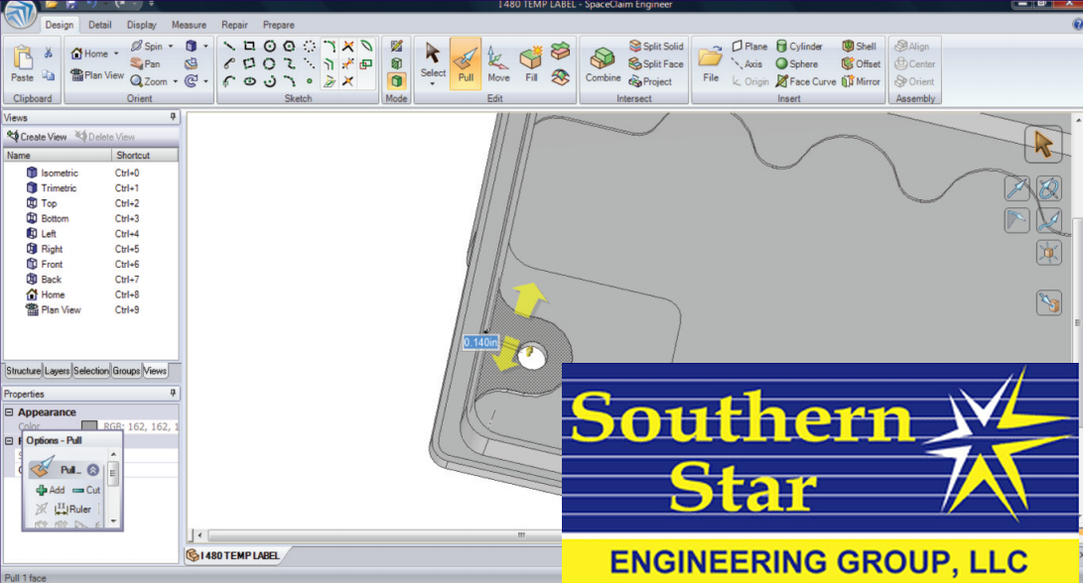Activate the Pull tool in Edit group
The height and width of the screenshot is (583, 1083).
465,63
